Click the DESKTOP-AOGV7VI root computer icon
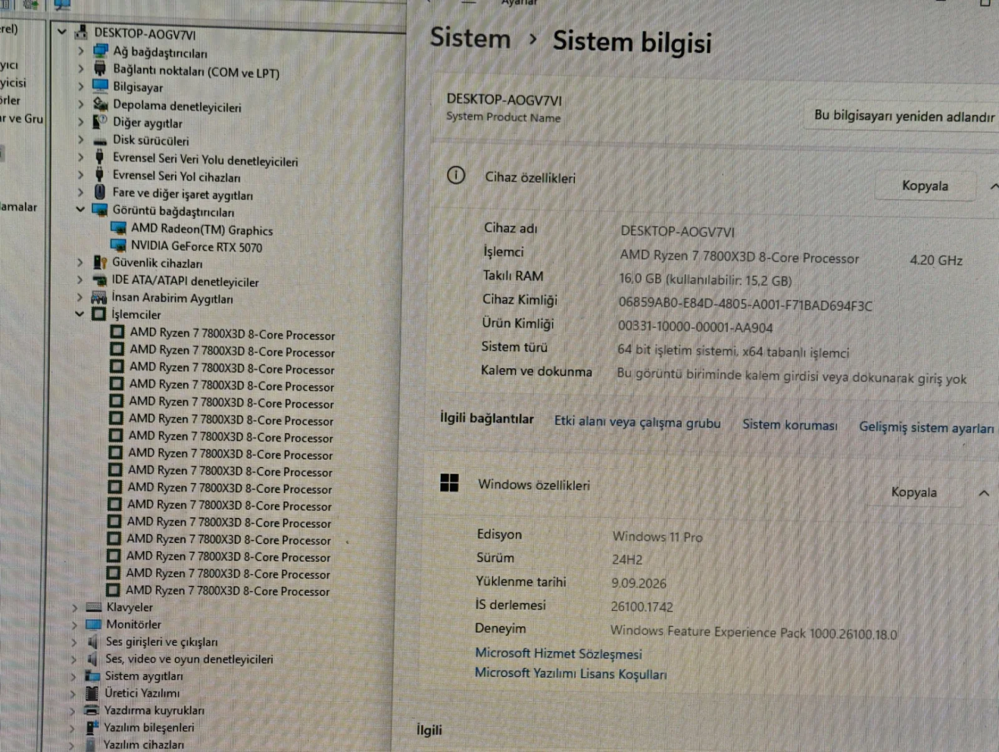999x752 pixels. point(81,32)
